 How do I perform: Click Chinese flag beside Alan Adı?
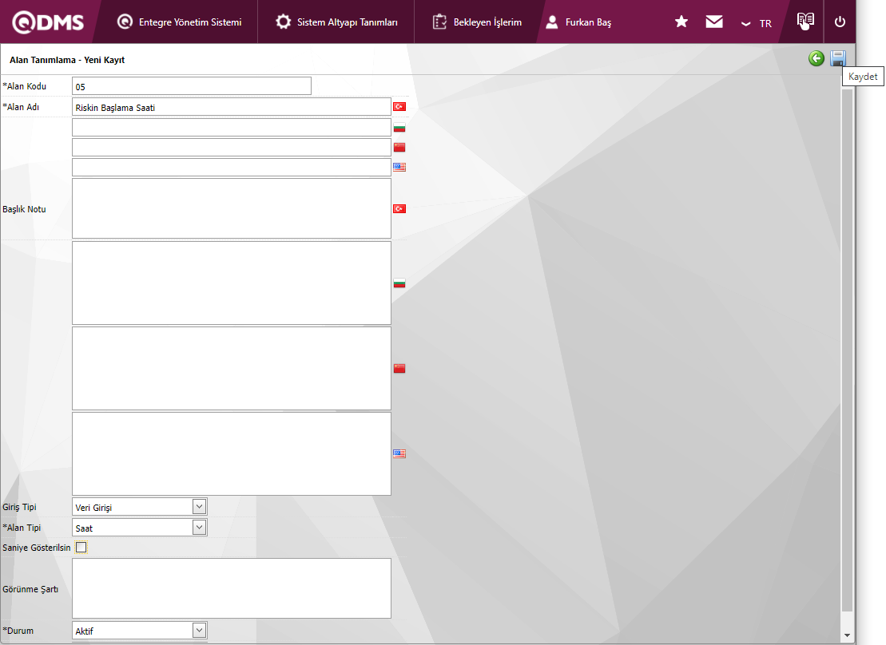click(399, 148)
